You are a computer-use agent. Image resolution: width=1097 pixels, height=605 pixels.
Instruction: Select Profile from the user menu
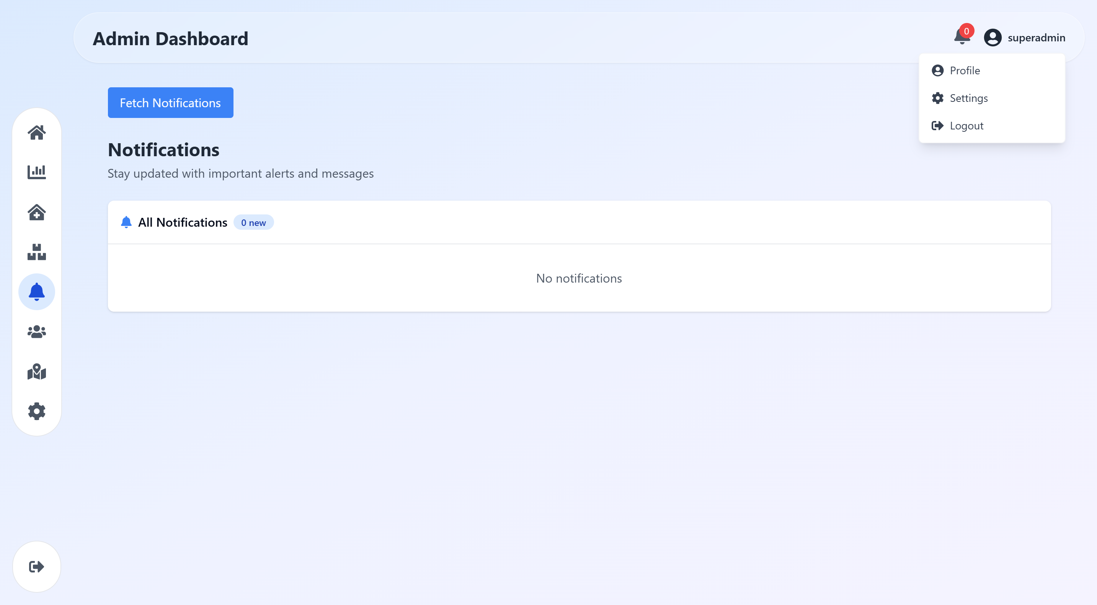965,70
